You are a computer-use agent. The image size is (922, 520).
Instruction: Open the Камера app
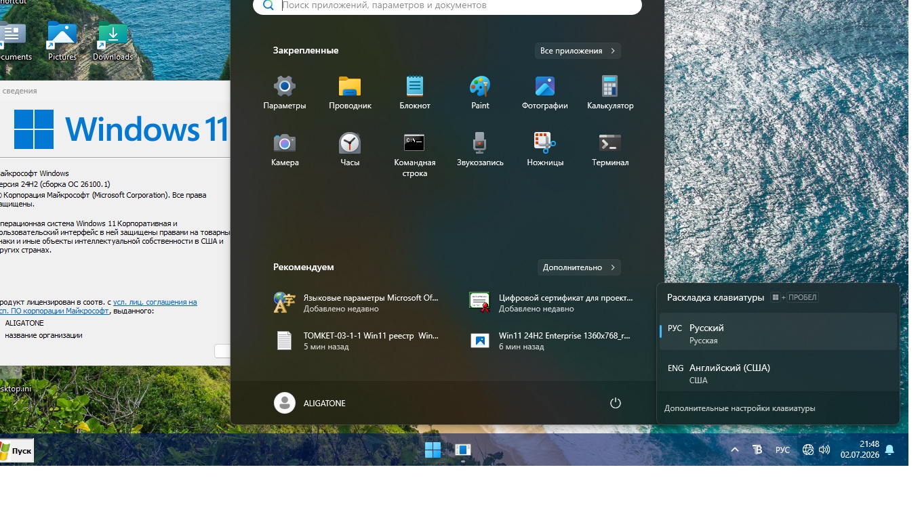click(285, 150)
